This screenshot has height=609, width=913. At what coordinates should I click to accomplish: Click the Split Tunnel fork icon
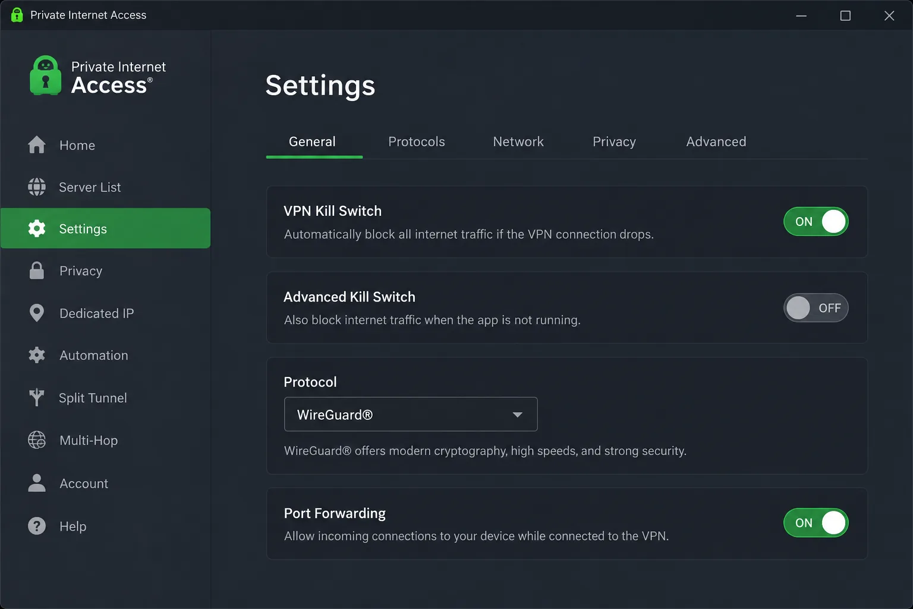37,397
